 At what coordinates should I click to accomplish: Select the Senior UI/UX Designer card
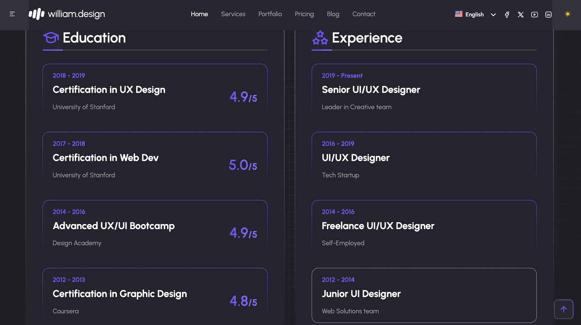(x=424, y=91)
